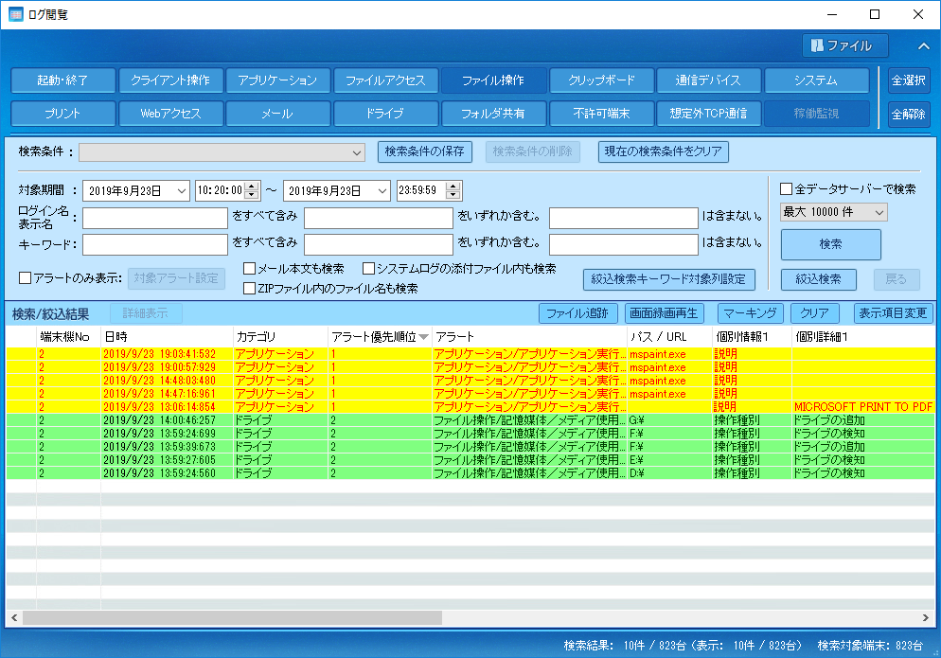941x658 pixels.
Task: Sort by カテゴリ column header
Action: point(280,337)
